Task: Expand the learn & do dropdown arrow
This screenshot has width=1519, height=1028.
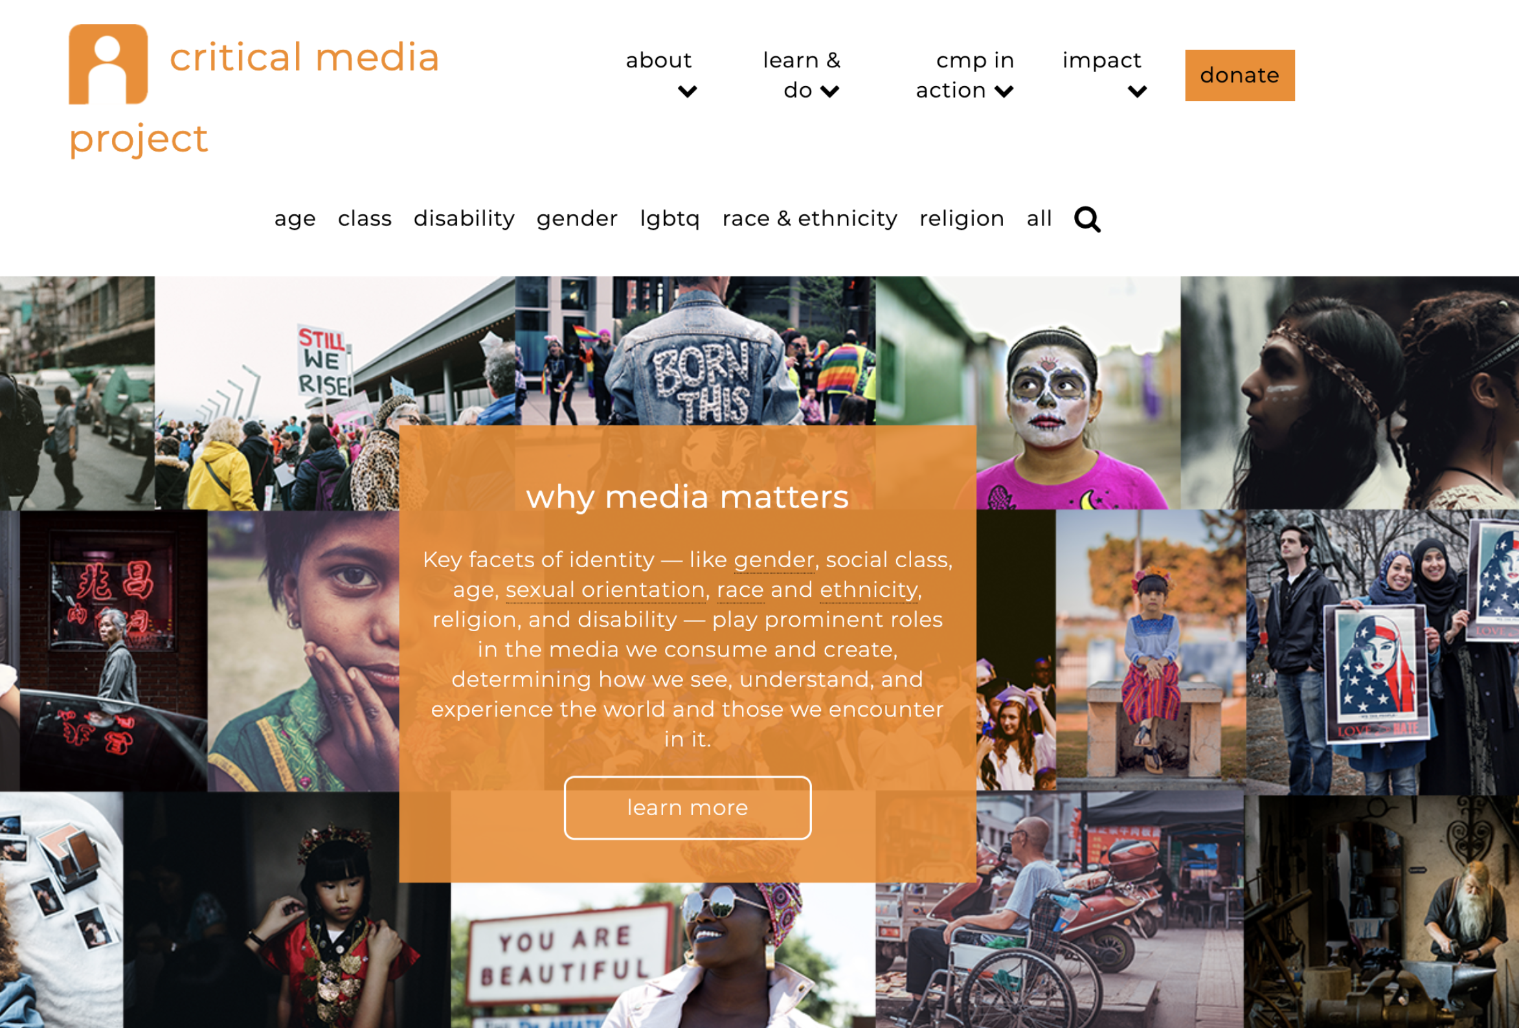Action: tap(829, 91)
